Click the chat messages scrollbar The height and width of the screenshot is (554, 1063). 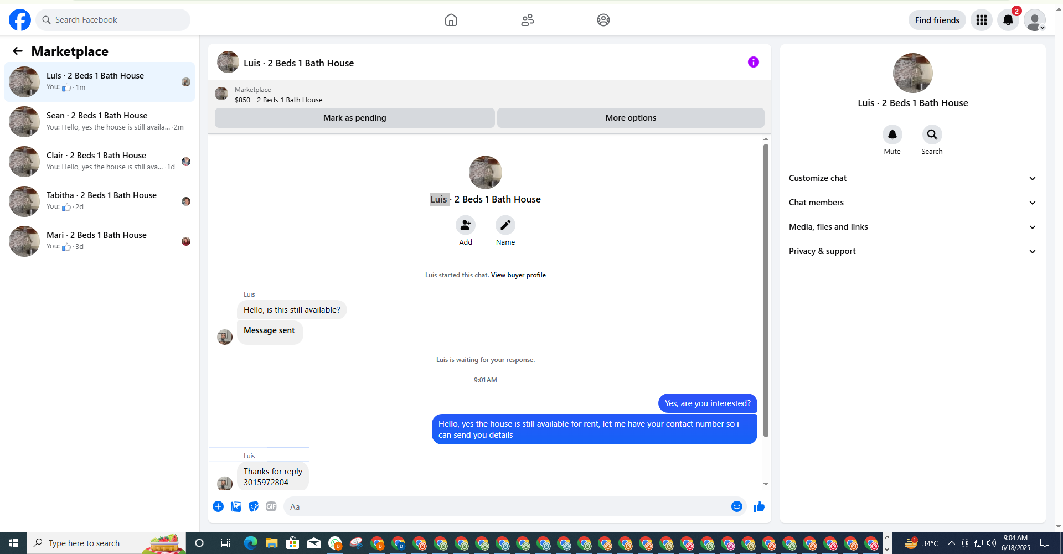pyautogui.click(x=766, y=291)
